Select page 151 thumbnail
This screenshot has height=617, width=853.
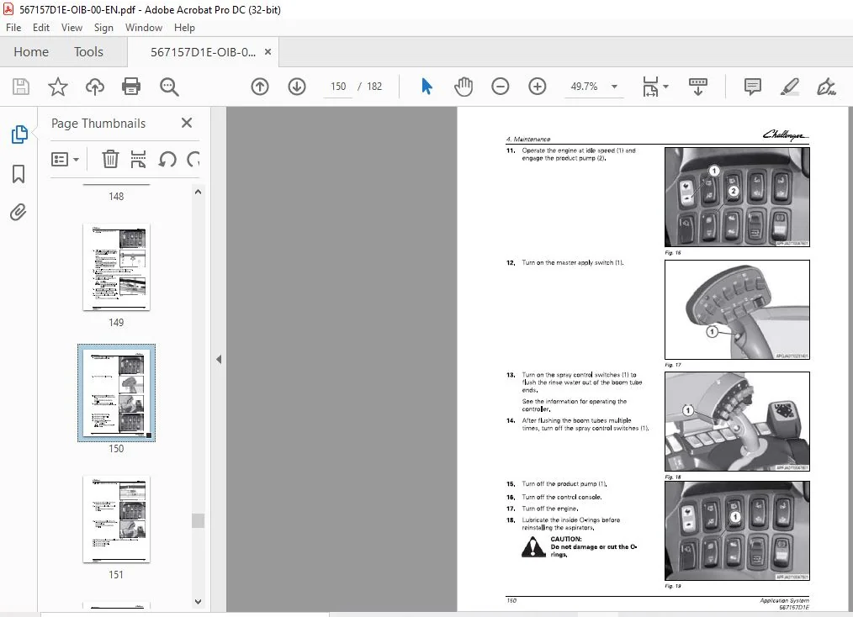(x=116, y=519)
